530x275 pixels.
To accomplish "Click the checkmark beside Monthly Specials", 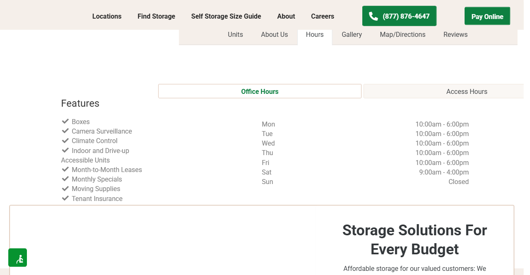I will coord(65,179).
